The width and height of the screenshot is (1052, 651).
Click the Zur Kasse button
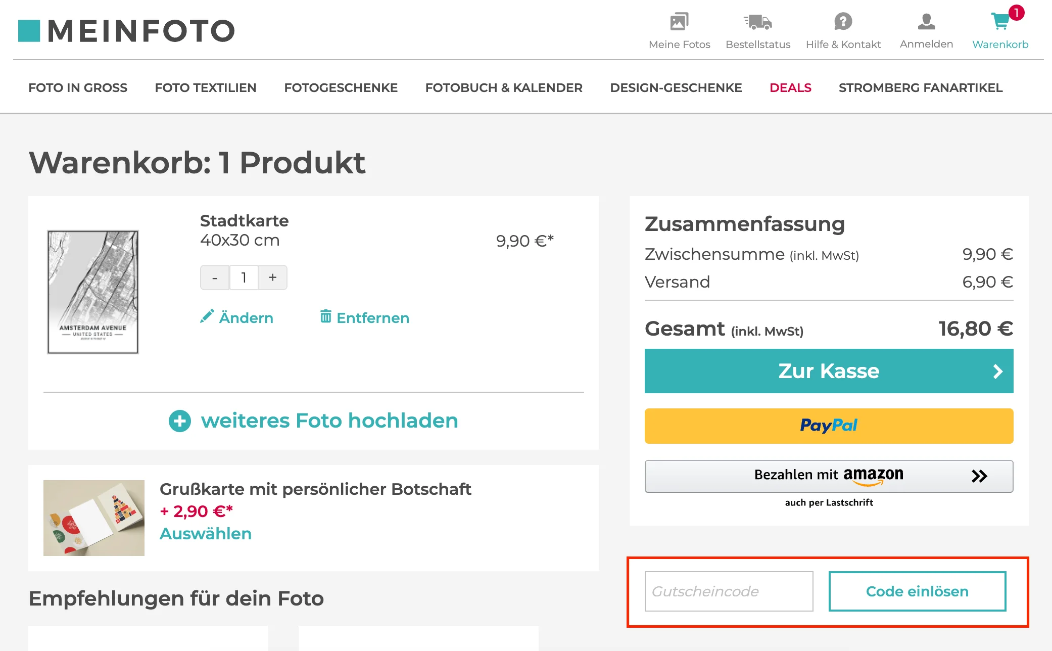coord(828,371)
